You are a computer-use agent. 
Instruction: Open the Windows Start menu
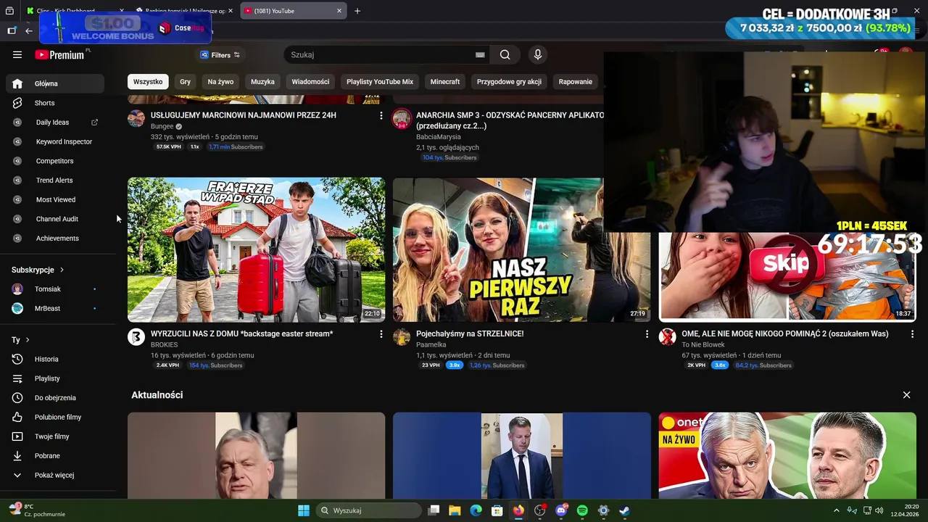[x=304, y=510]
